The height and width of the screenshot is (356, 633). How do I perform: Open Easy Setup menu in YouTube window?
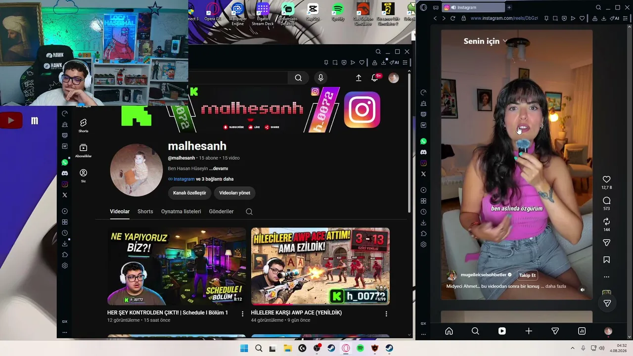(x=405, y=62)
